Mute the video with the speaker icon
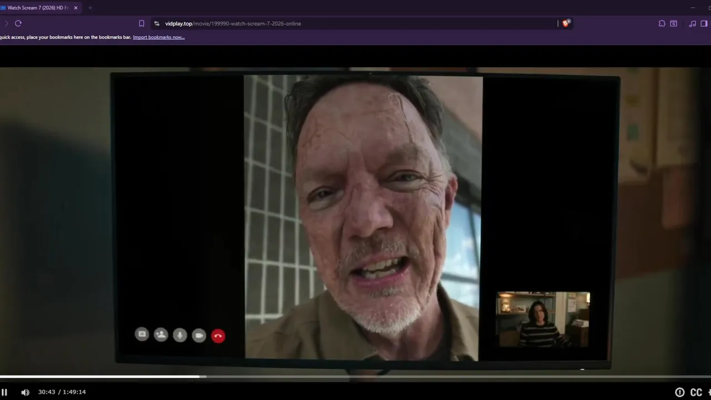Image resolution: width=711 pixels, height=400 pixels. pos(25,392)
